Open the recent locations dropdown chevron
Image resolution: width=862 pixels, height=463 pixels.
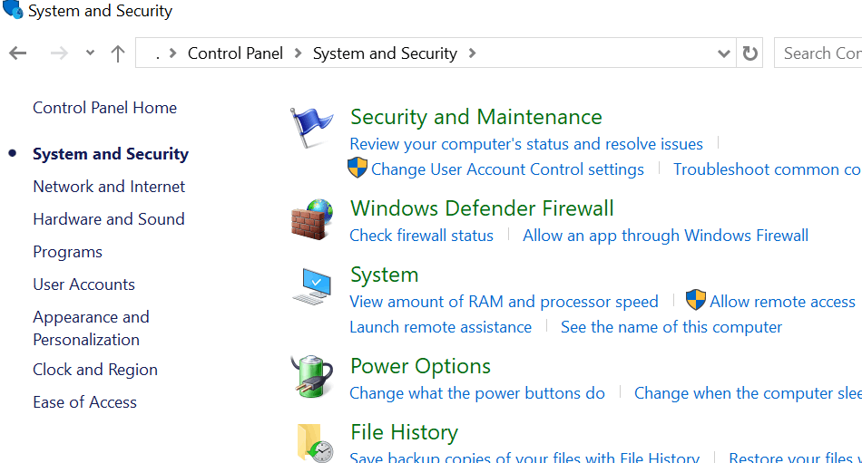(x=90, y=53)
